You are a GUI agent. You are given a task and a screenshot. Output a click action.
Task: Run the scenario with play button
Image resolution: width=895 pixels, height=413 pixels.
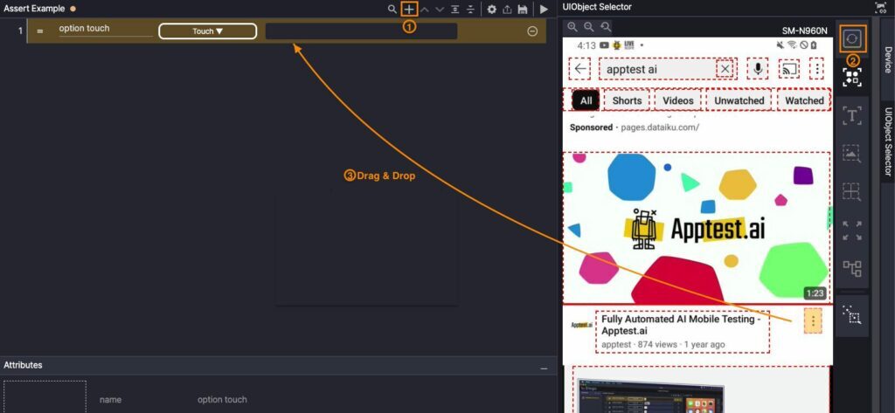pos(544,9)
